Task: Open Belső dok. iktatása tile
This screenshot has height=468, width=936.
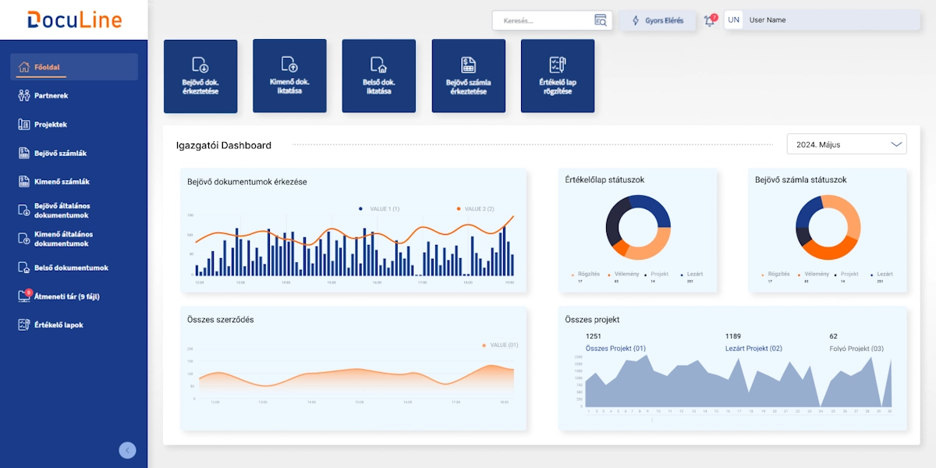Action: pos(378,76)
